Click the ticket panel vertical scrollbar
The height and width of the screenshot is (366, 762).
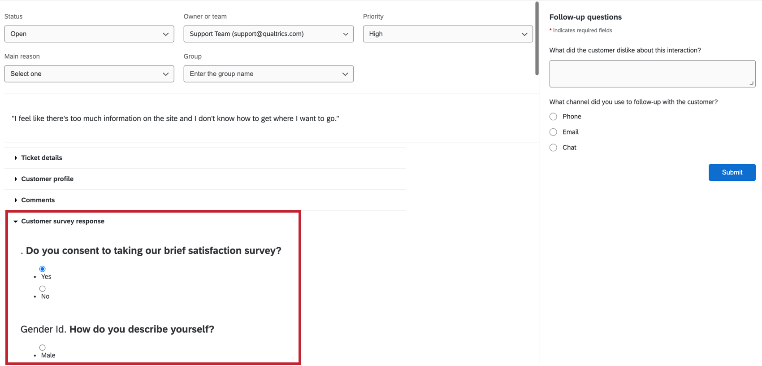pos(537,38)
